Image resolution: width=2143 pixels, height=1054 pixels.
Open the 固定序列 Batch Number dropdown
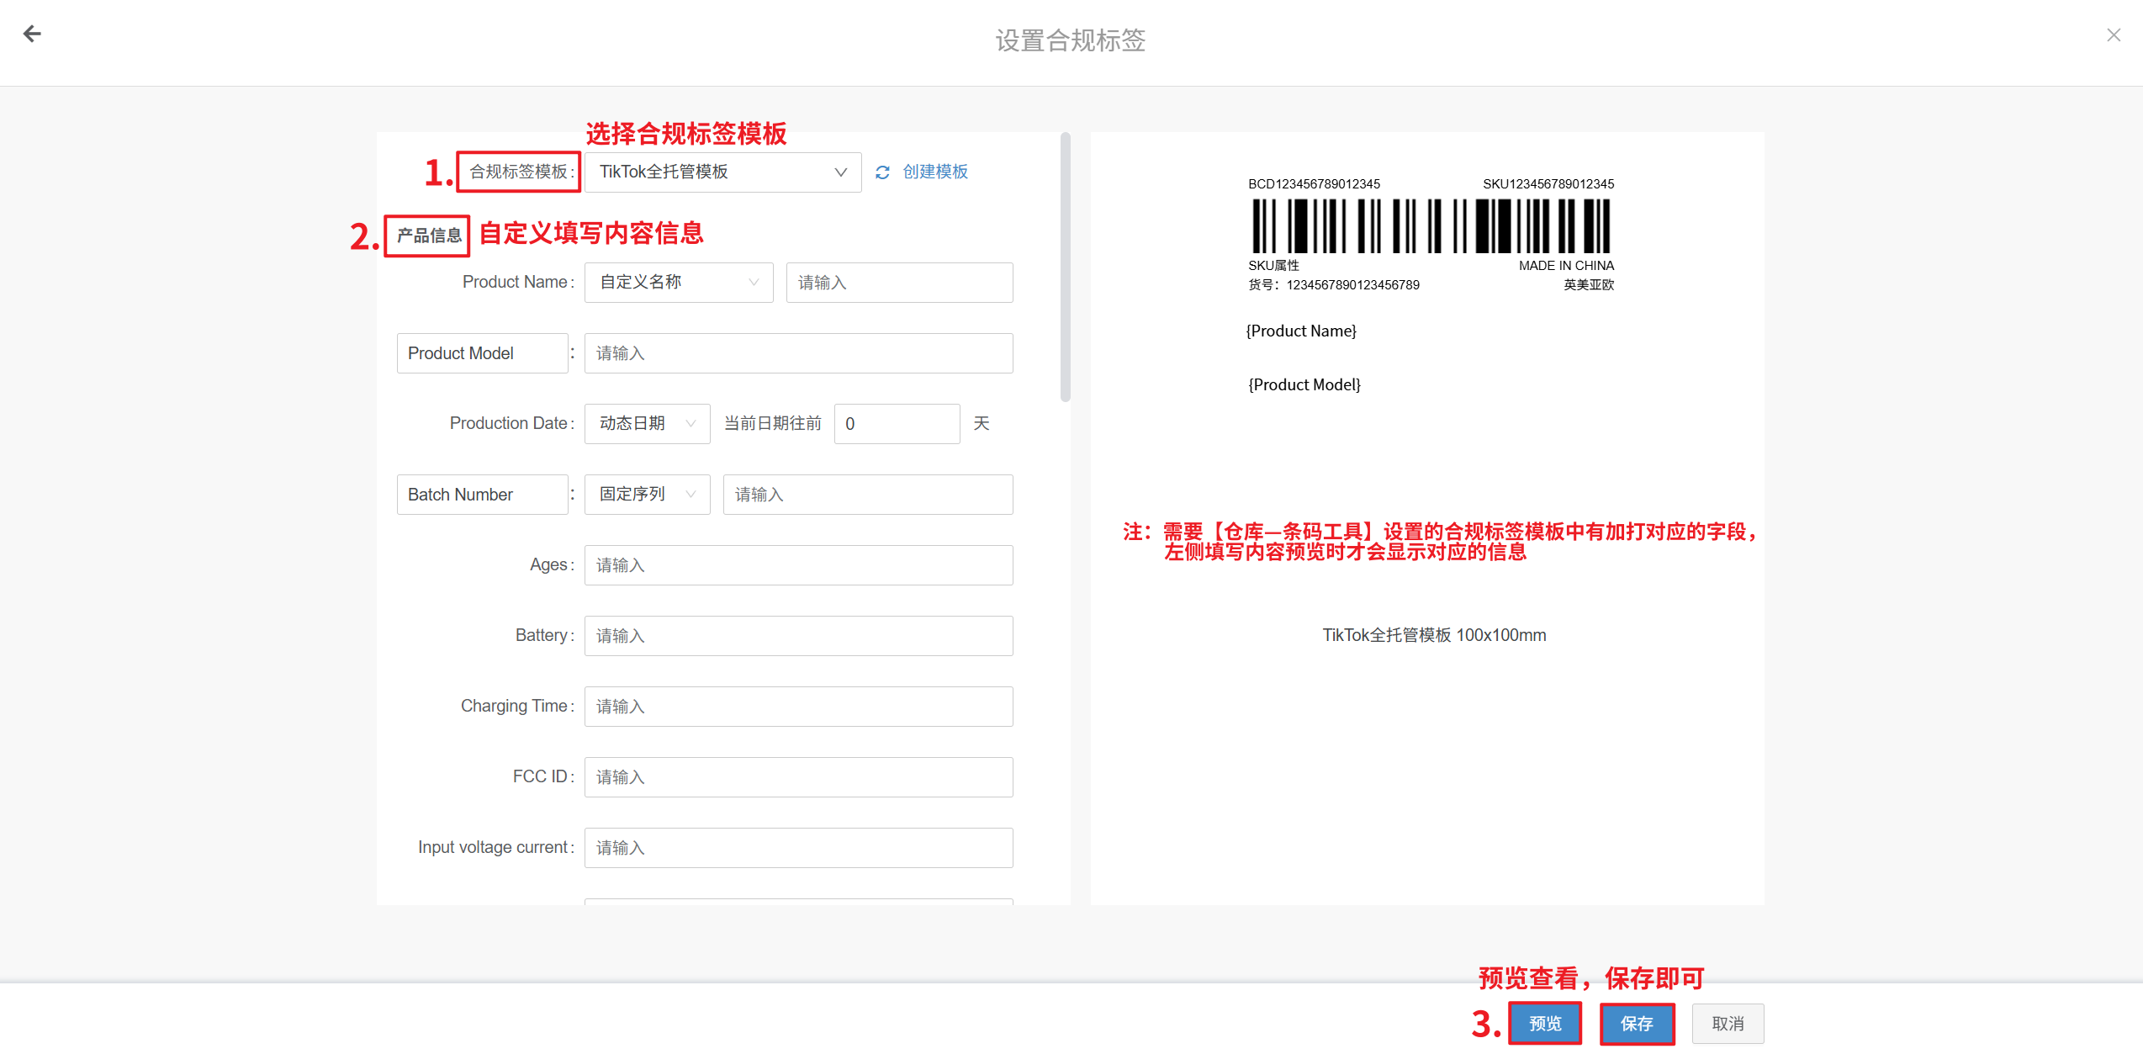click(647, 495)
